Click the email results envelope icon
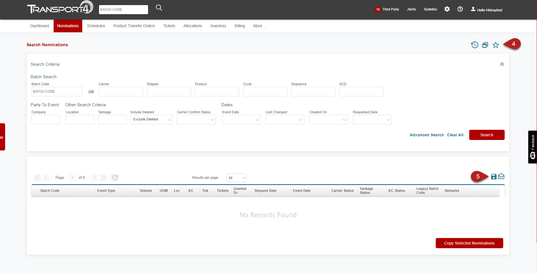537x274 pixels. coord(501,177)
